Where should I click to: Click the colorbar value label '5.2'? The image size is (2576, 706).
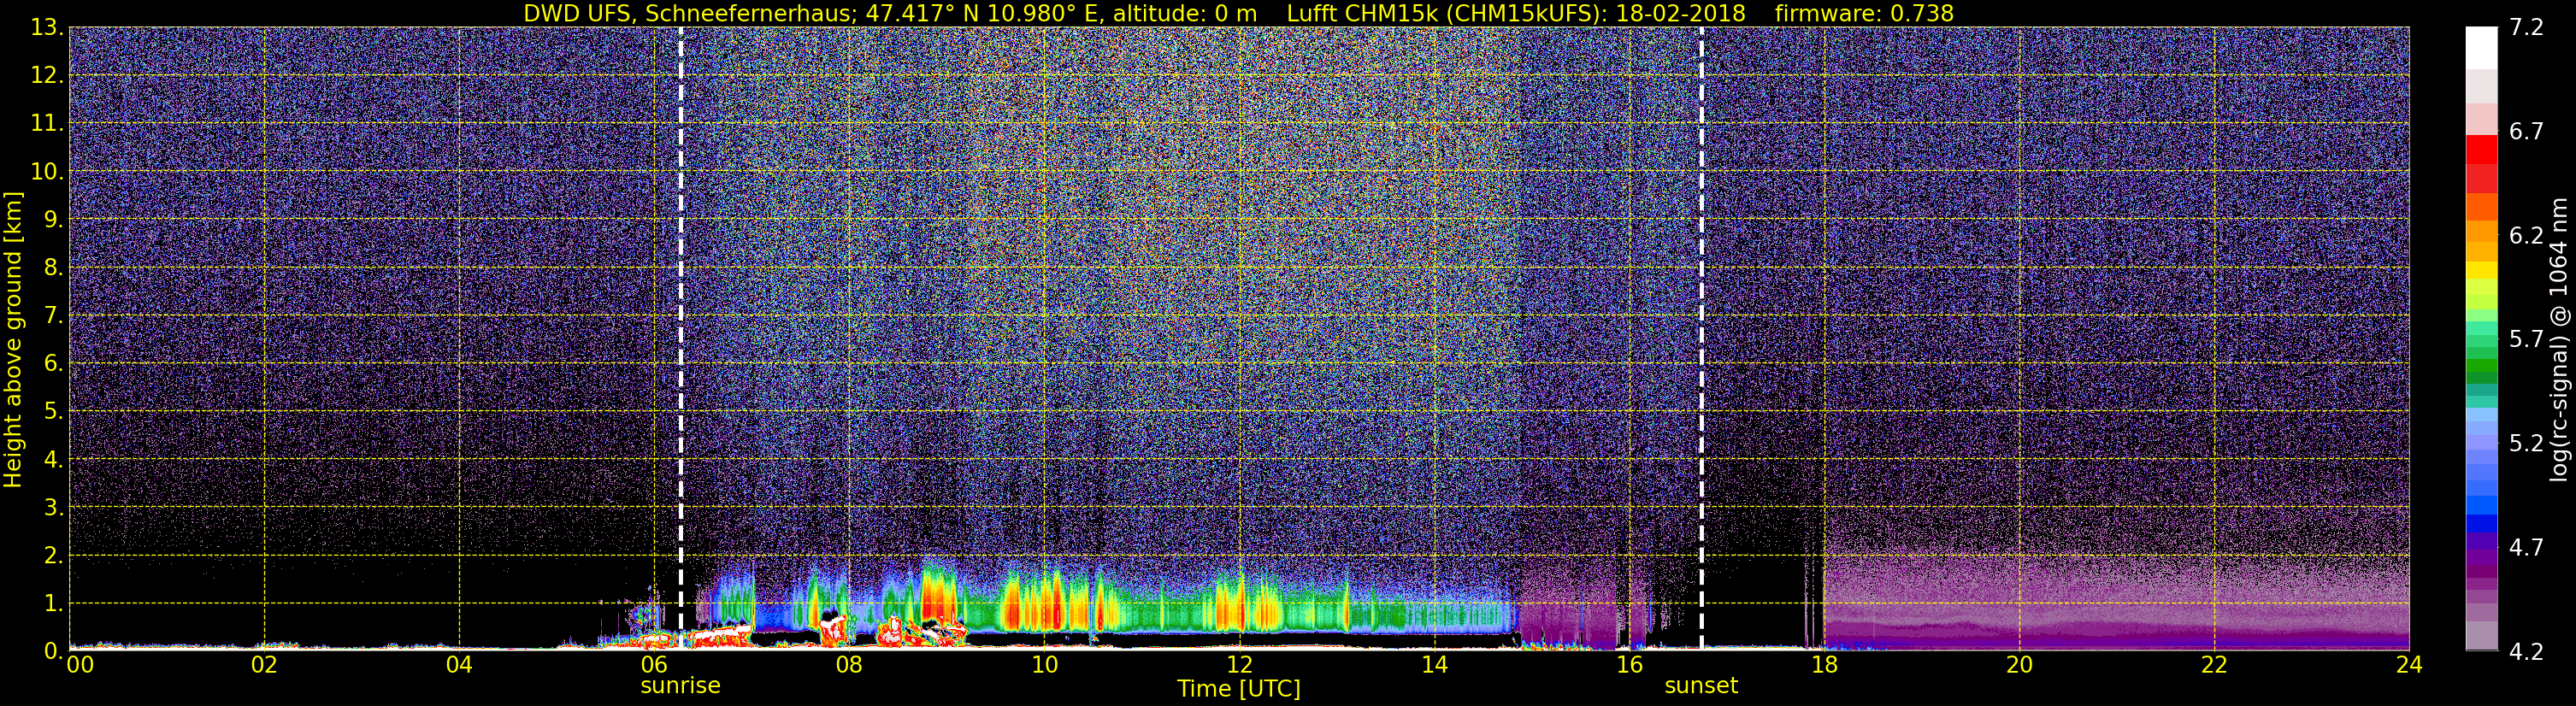[x=2526, y=443]
